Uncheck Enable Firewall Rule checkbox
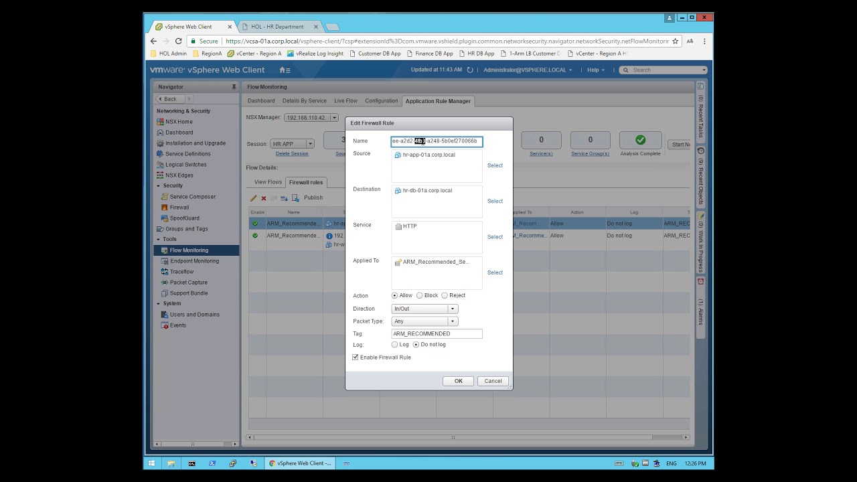This screenshot has height=482, width=857. [x=356, y=357]
